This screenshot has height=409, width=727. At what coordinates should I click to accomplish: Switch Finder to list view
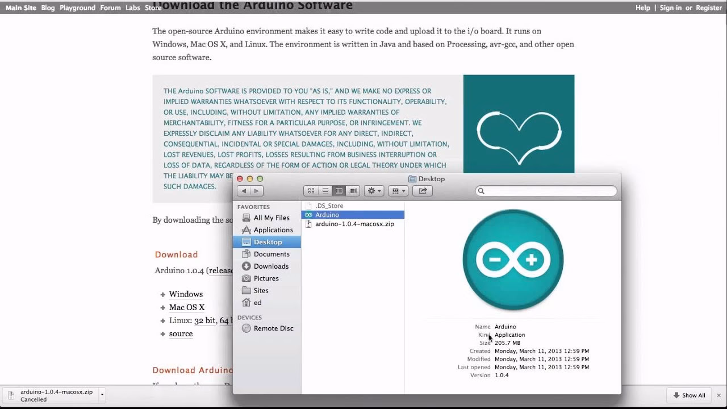click(x=324, y=191)
